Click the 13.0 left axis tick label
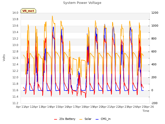 pos(15,45)
